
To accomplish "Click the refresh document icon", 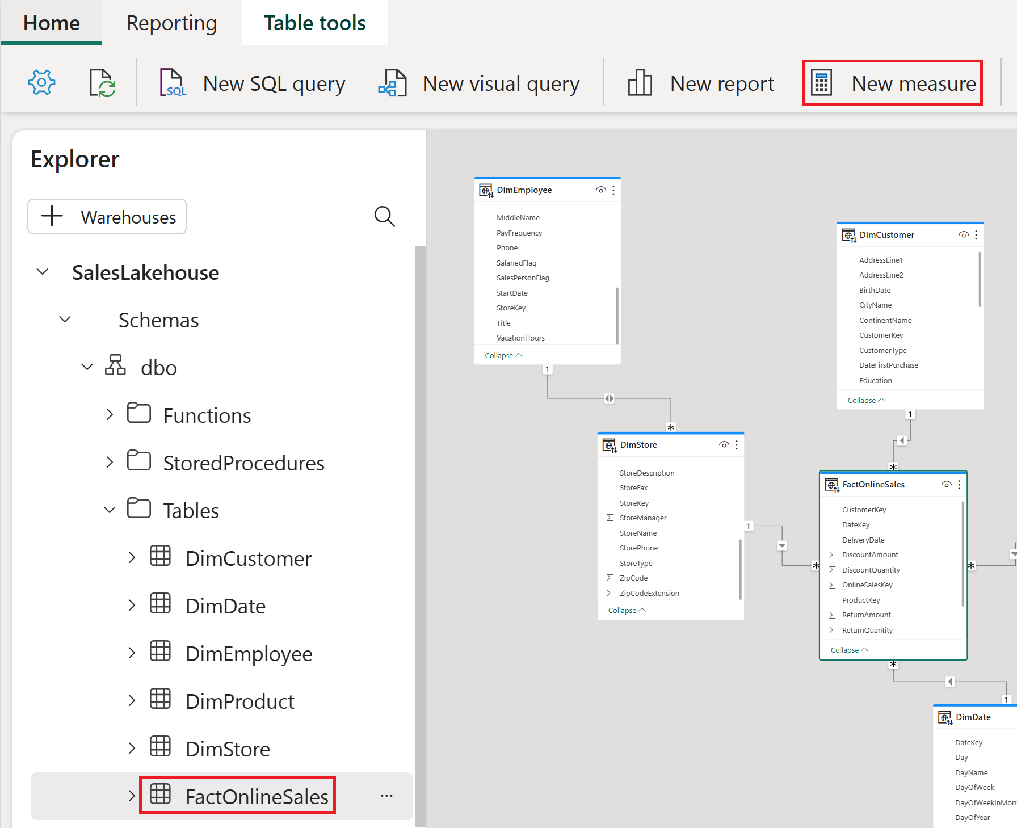I will point(103,83).
